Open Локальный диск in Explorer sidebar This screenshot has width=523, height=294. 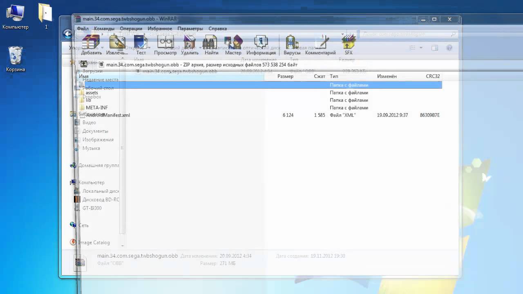tap(100, 191)
